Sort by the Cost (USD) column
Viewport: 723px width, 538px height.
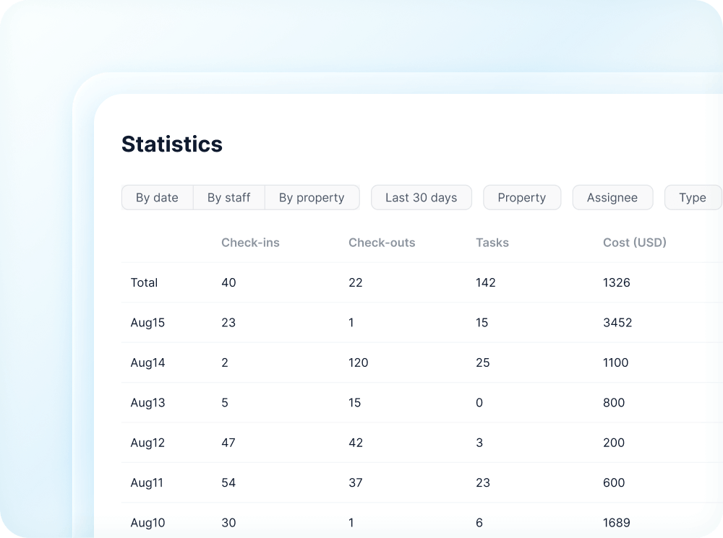[x=634, y=243]
